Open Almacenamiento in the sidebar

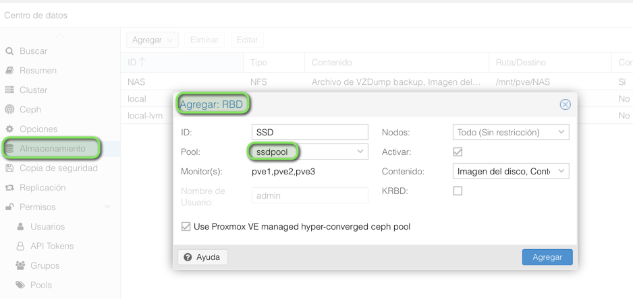coord(52,148)
